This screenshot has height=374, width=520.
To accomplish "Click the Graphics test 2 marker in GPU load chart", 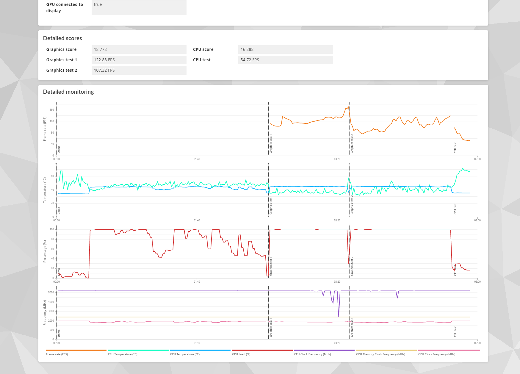I will coord(352,266).
